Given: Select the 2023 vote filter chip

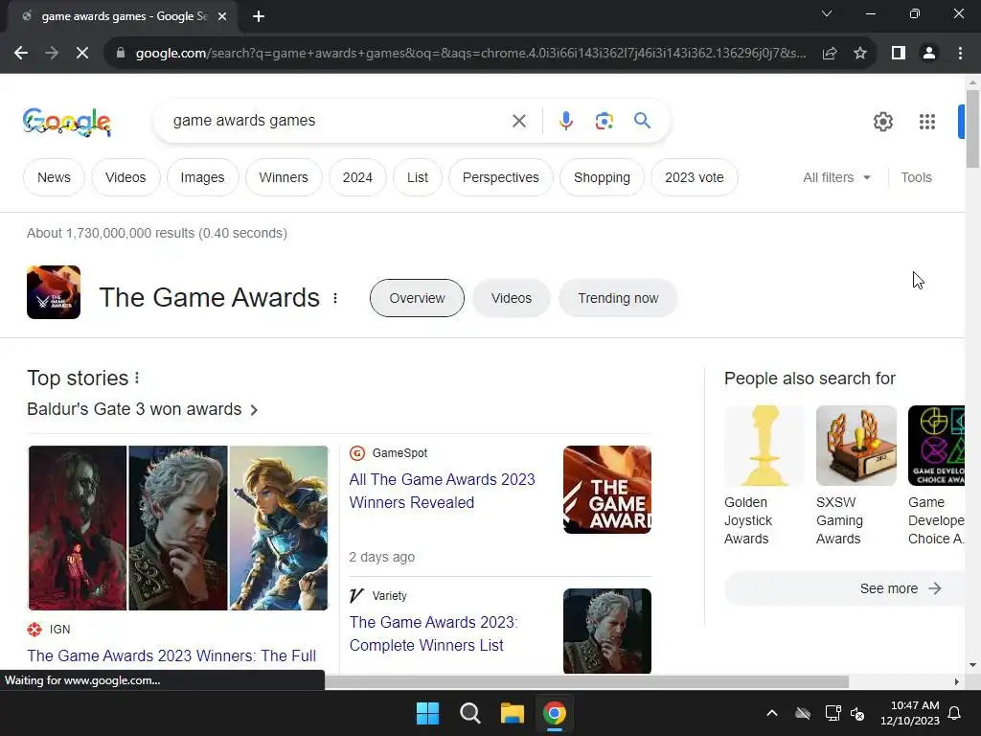Looking at the screenshot, I should pos(695,177).
